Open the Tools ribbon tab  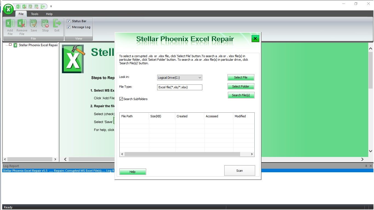pyautogui.click(x=35, y=14)
